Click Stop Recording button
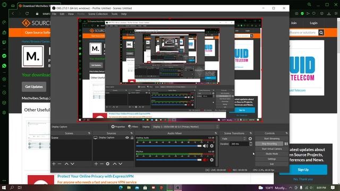 tap(269, 144)
